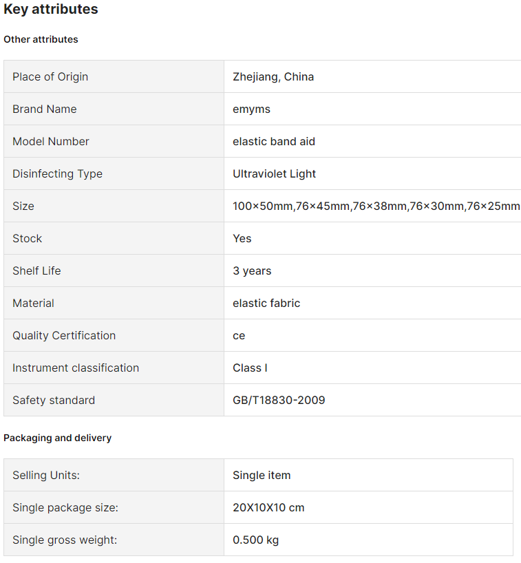The height and width of the screenshot is (563, 521).
Task: Click the 20X10X10 cm package size value
Action: point(268,507)
